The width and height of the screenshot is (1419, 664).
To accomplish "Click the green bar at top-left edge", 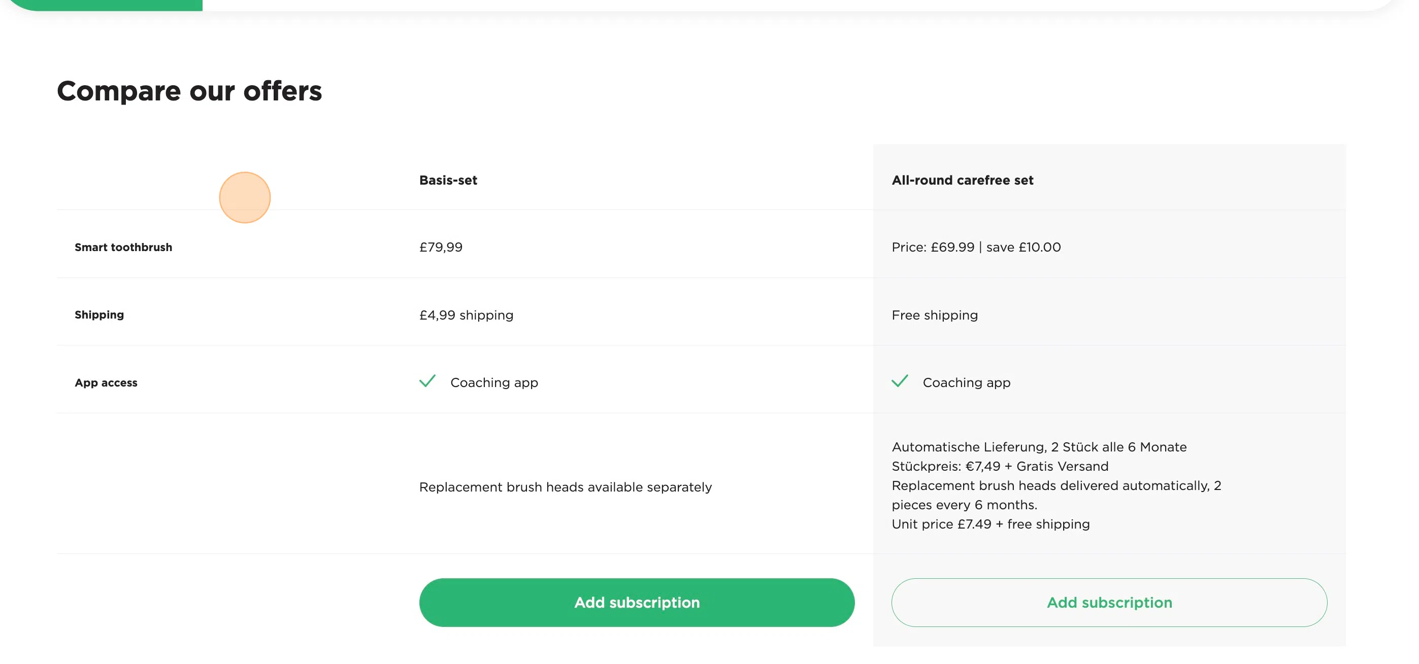I will 110,5.
